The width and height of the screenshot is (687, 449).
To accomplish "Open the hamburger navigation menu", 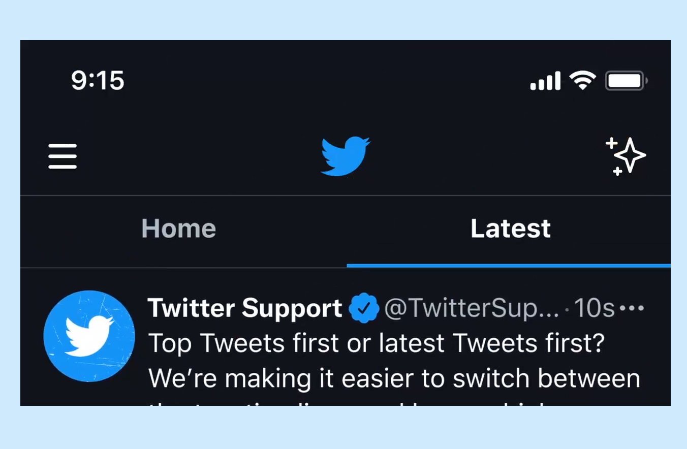I will [x=63, y=156].
